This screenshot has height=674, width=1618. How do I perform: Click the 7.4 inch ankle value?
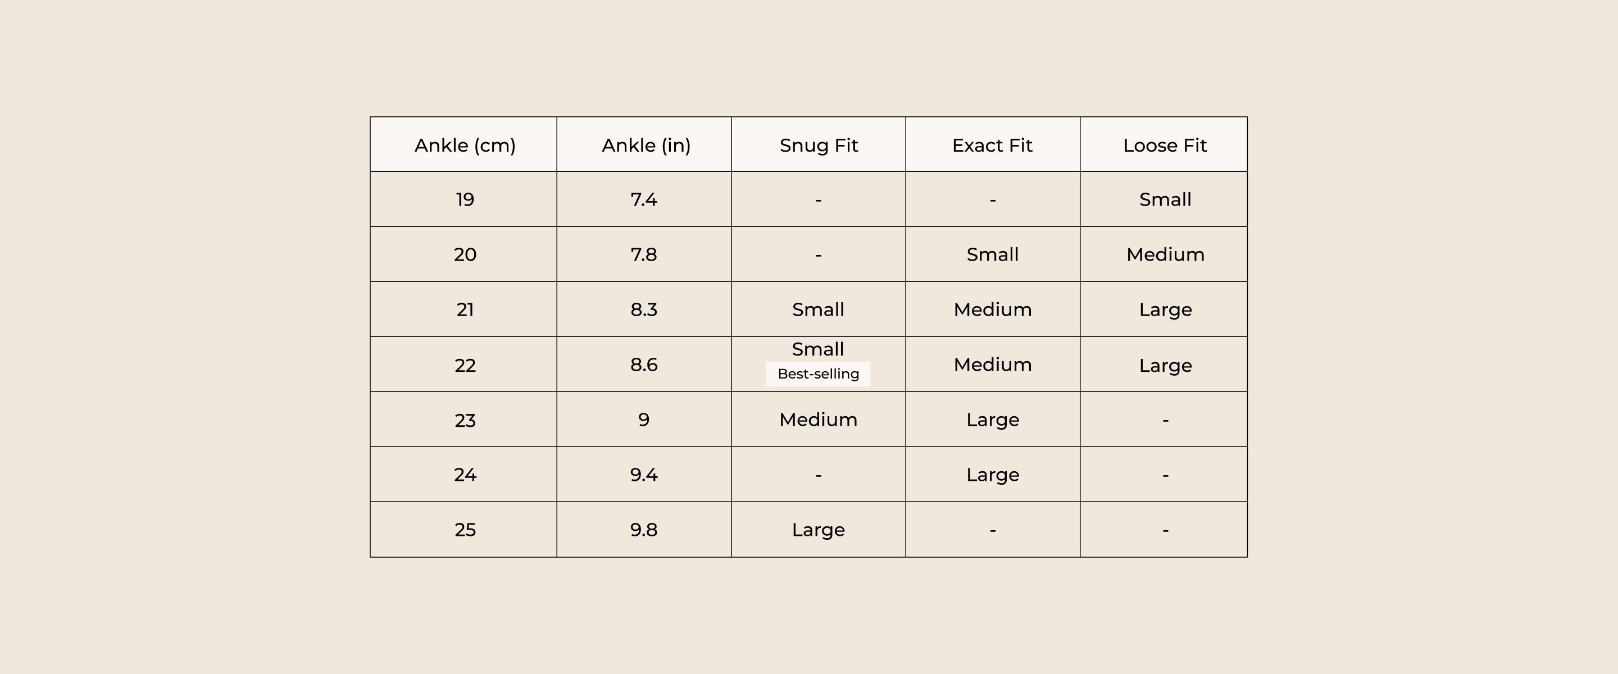(644, 200)
